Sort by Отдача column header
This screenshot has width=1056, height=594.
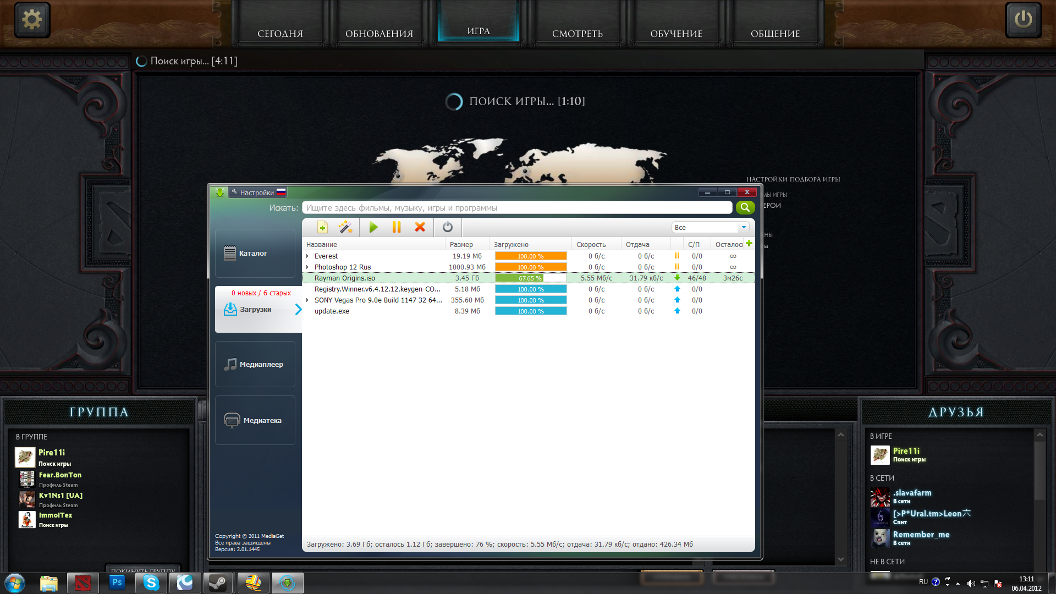click(x=646, y=244)
